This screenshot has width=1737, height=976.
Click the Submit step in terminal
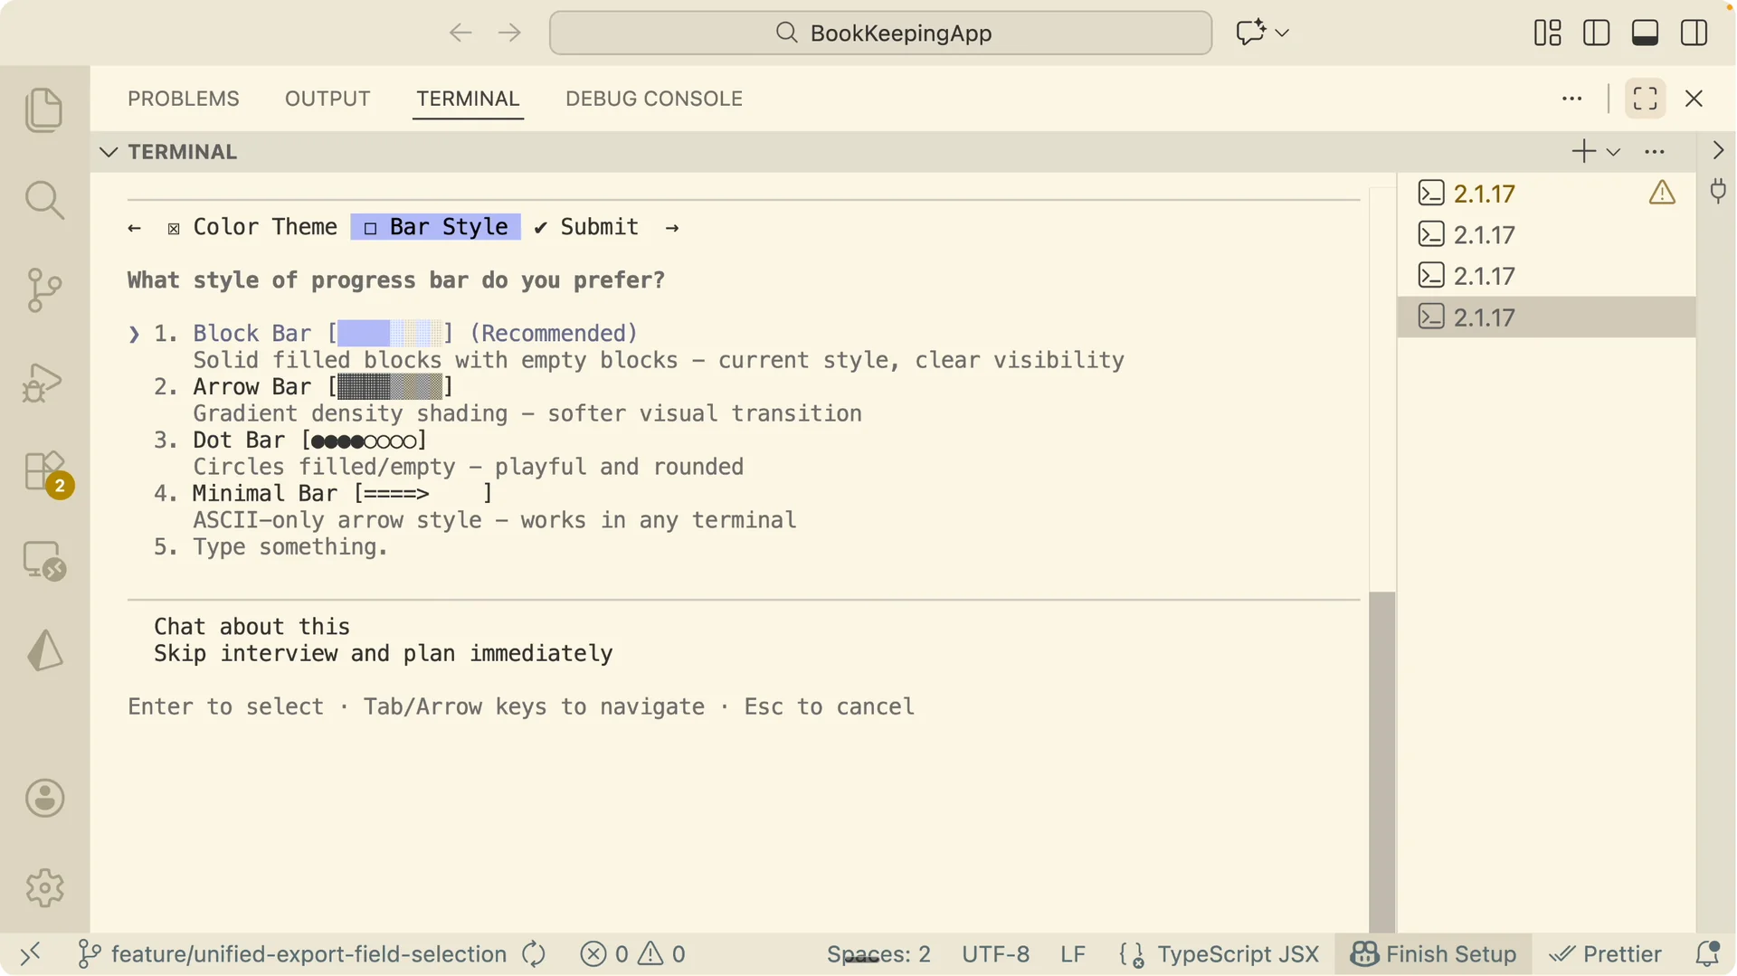coord(586,227)
